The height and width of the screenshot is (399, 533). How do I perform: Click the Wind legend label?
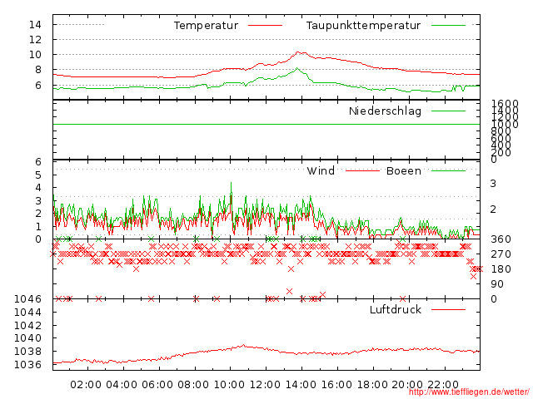[x=321, y=171]
